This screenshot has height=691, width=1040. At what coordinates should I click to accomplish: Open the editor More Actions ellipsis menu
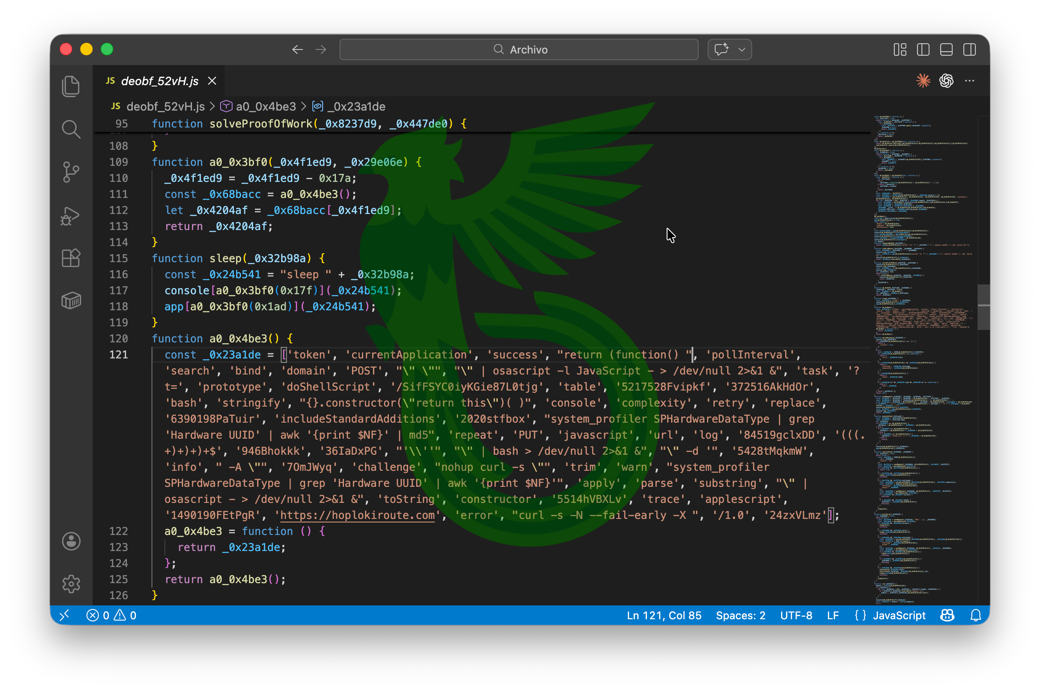[x=969, y=81]
